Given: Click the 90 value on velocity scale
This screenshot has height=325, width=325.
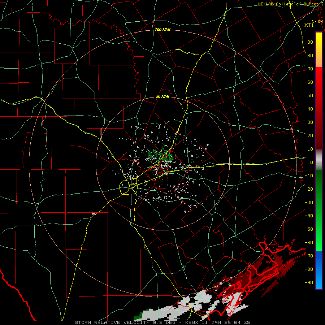Looking at the screenshot, I should [x=310, y=42].
